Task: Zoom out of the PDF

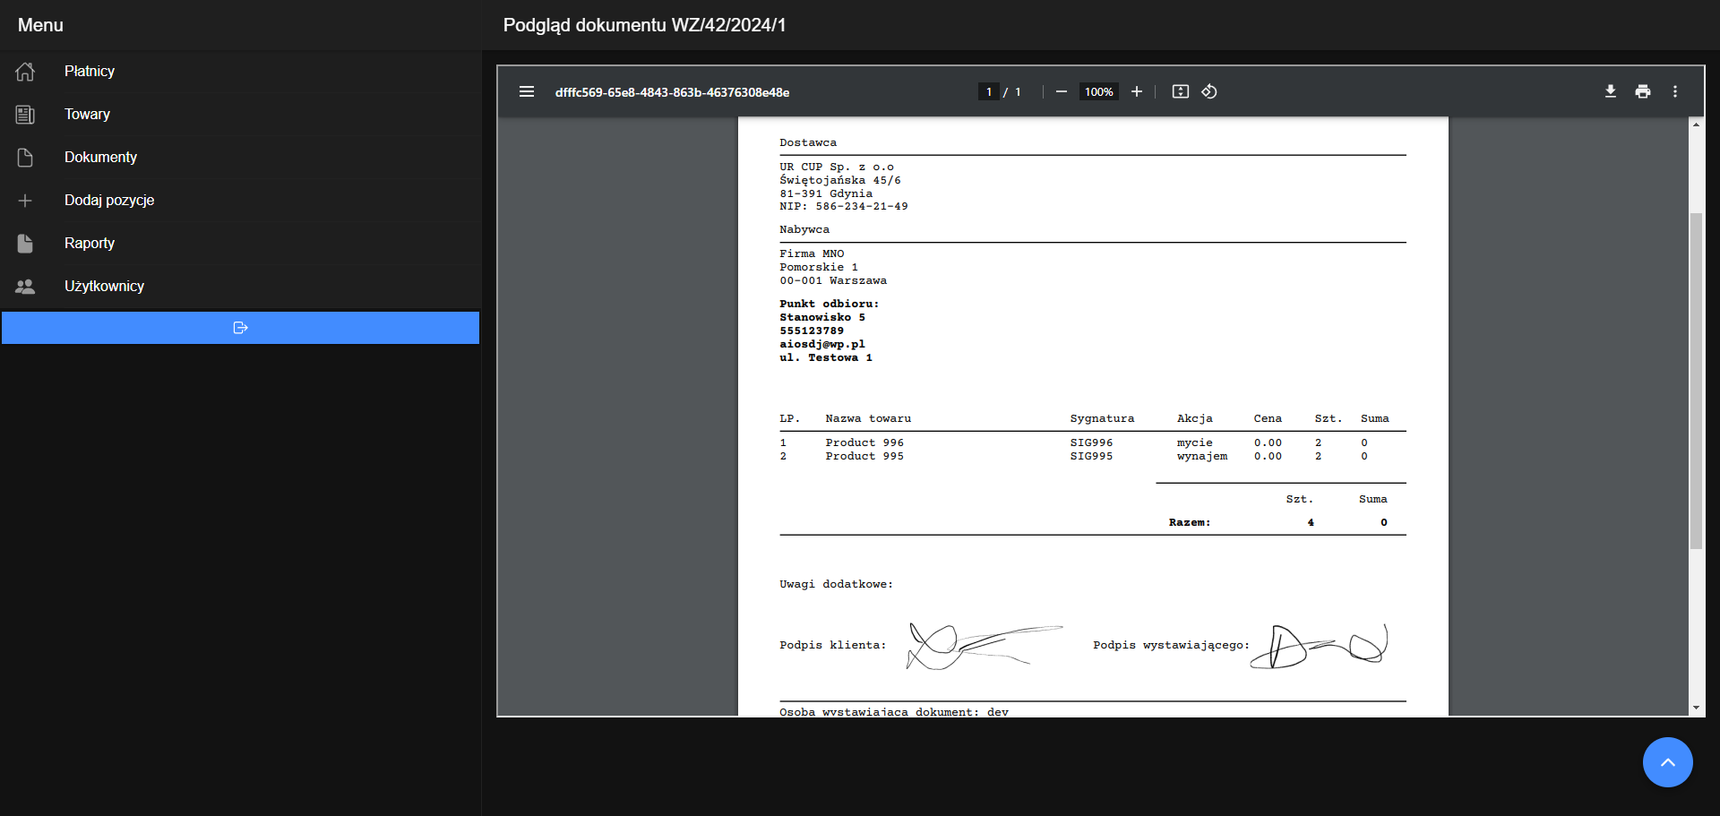Action: coord(1061,91)
